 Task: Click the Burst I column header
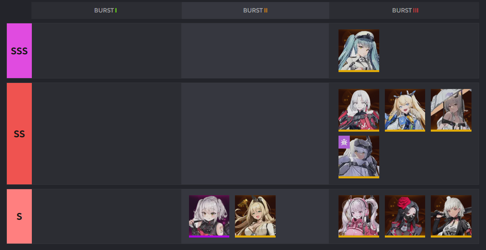point(106,10)
